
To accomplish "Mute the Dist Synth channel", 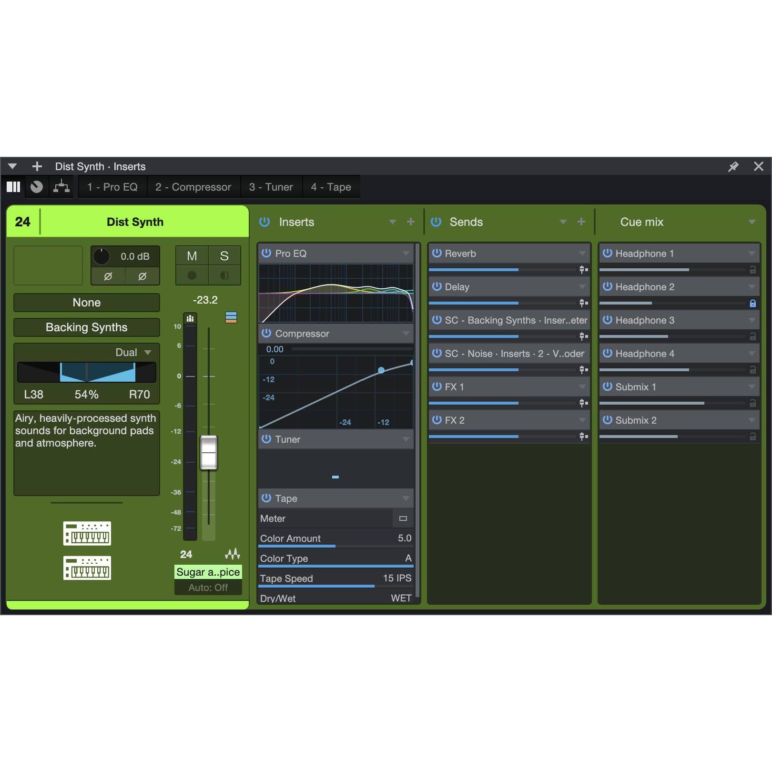I will tap(192, 256).
